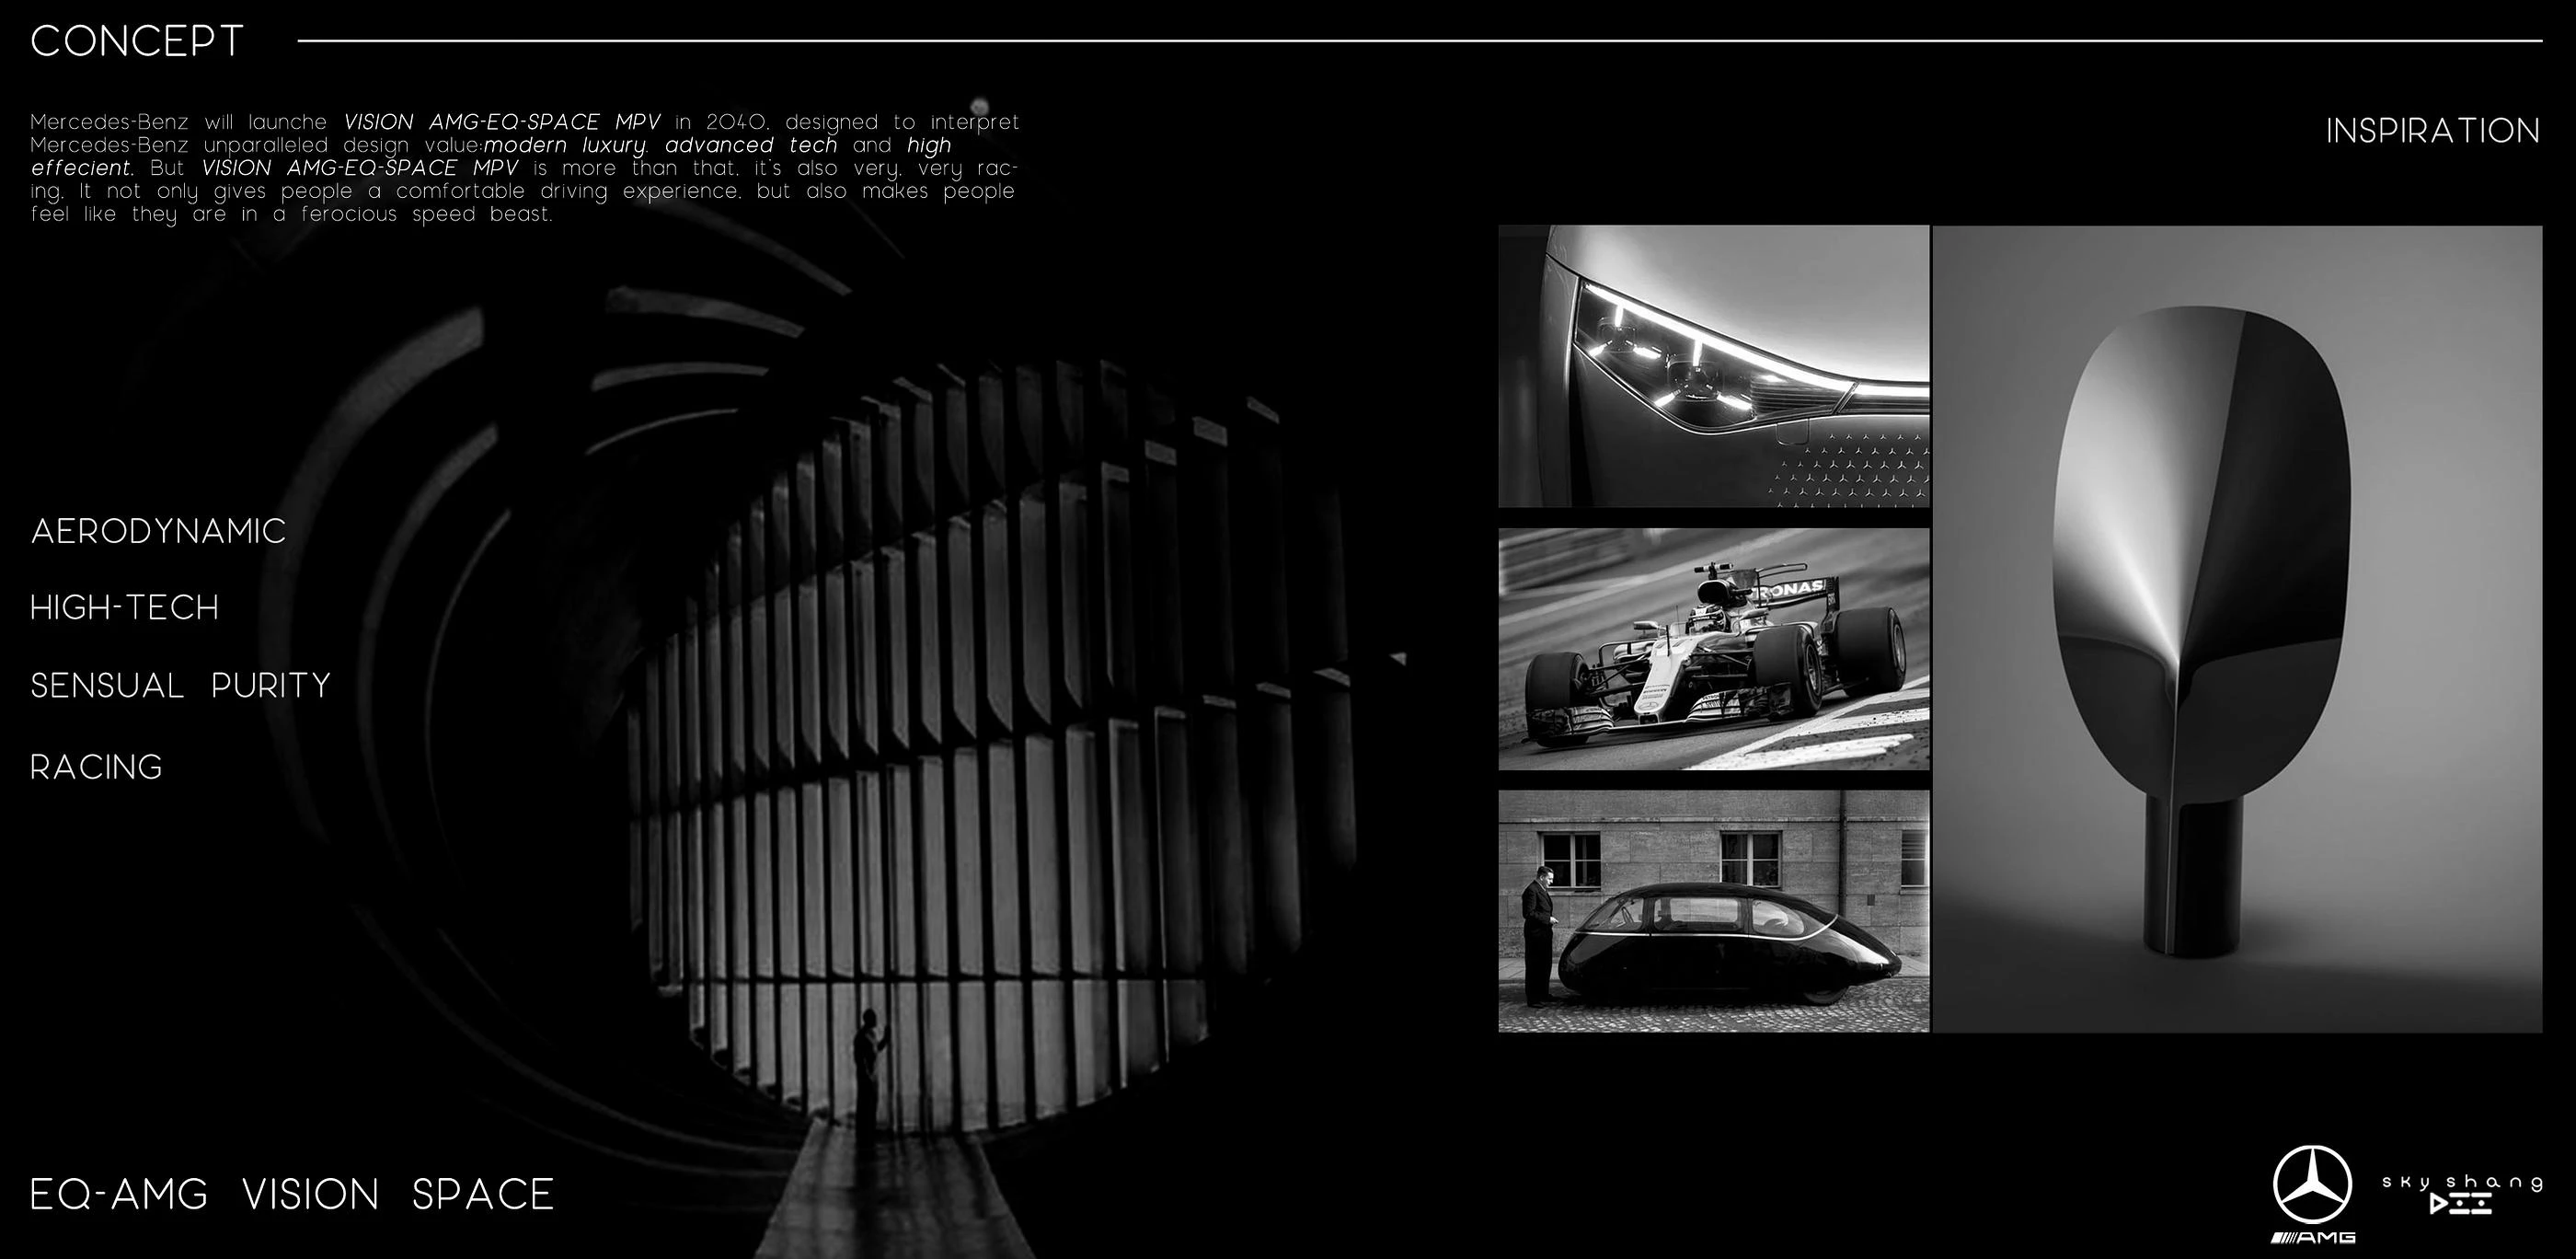Click the Mercedes-Benz star logo
Image resolution: width=2576 pixels, height=1259 pixels.
pos(2313,1186)
